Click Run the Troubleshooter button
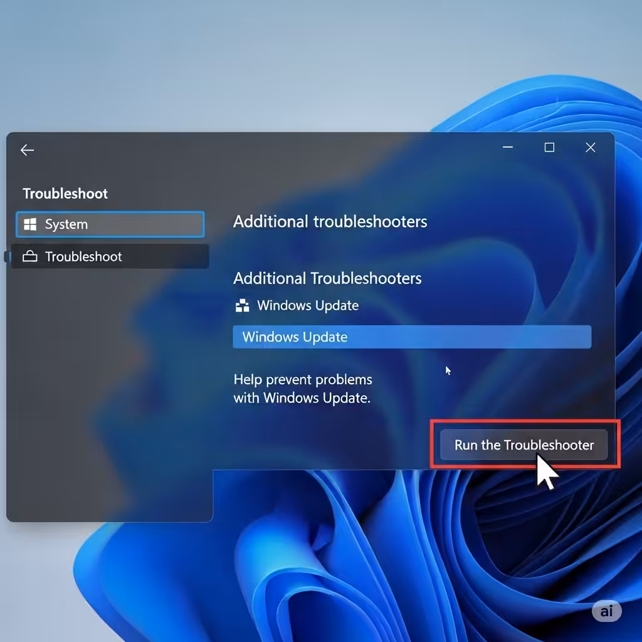Viewport: 642px width, 642px height. (524, 445)
